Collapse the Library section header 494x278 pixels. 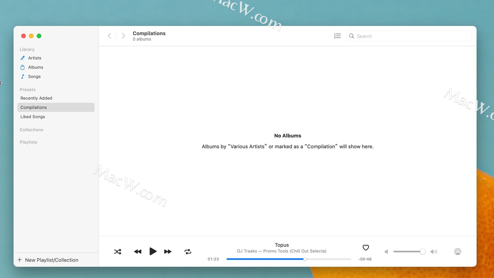point(27,49)
